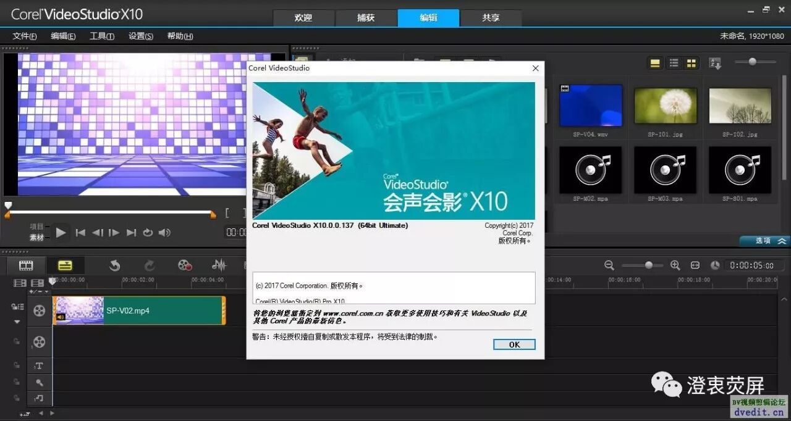Toggle the overlay track lock icon

pos(17,341)
